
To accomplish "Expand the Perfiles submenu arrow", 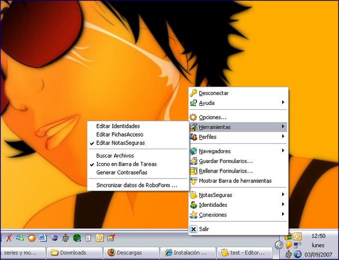I will pos(283,136).
